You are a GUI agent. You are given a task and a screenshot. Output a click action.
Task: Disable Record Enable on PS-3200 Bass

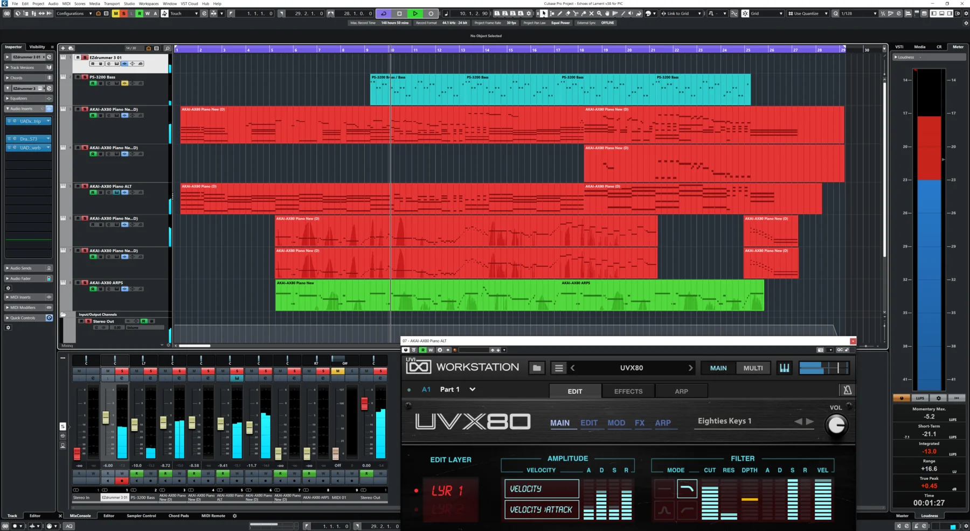pos(93,83)
